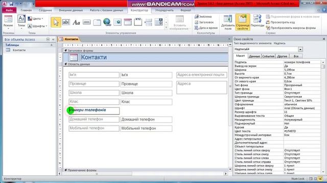The image size is (327, 183).
Task: Select the Мобільний телефон text box
Action: point(146,129)
